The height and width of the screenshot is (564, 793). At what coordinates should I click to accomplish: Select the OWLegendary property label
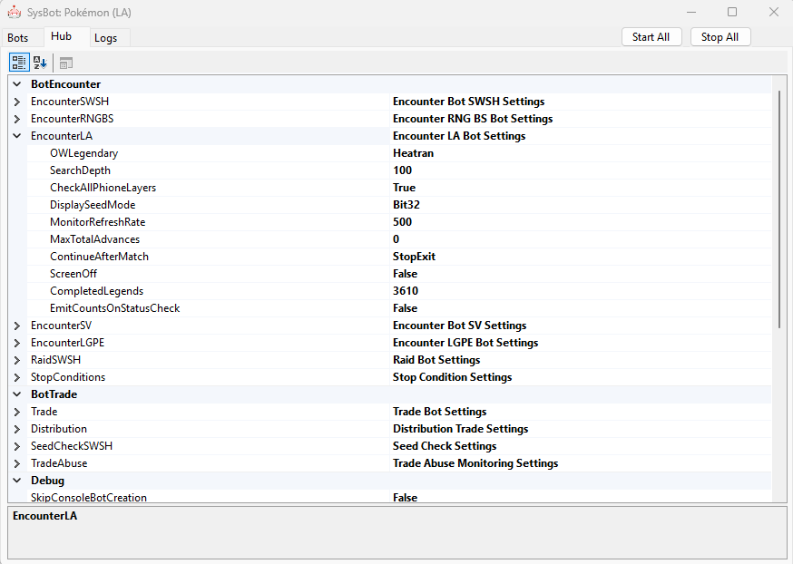click(84, 153)
